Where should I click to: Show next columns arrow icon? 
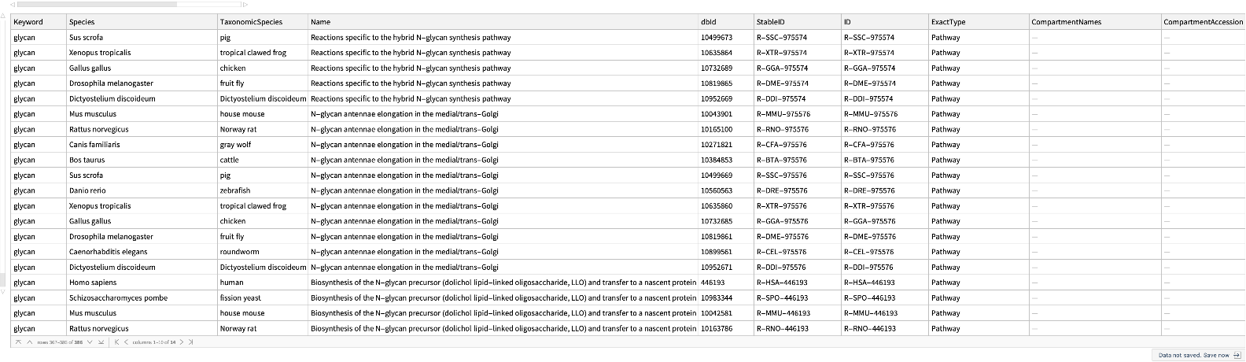click(182, 342)
